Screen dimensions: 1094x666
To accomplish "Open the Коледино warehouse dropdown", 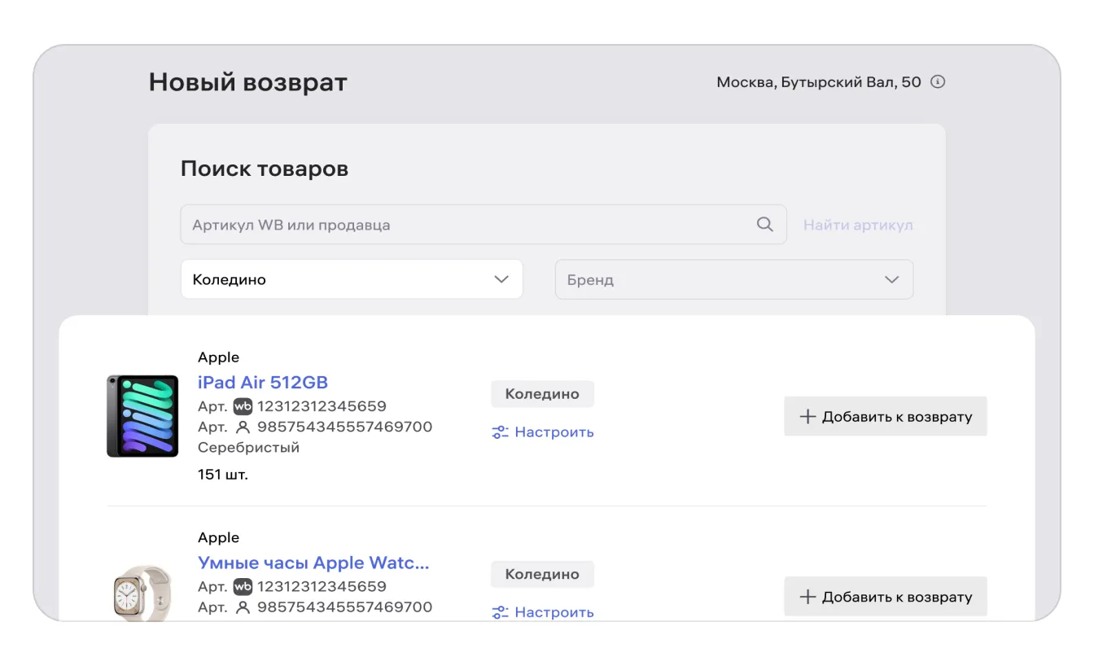I will tap(351, 279).
